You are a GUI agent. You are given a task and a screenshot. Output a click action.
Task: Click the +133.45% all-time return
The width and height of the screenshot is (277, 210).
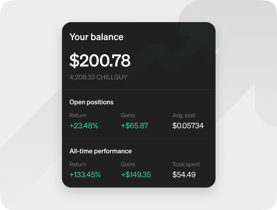85,175
